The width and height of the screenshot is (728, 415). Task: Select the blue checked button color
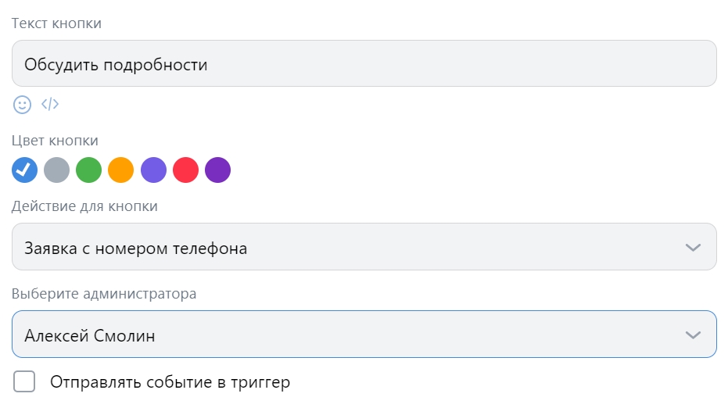click(x=25, y=170)
